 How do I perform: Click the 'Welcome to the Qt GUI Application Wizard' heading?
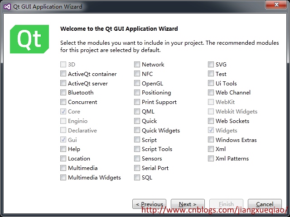[119, 29]
